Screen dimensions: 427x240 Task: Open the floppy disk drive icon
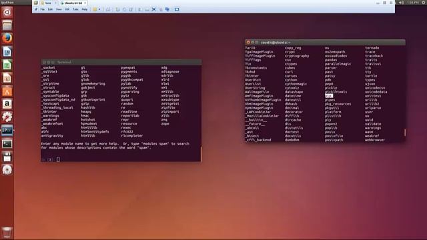point(7,157)
